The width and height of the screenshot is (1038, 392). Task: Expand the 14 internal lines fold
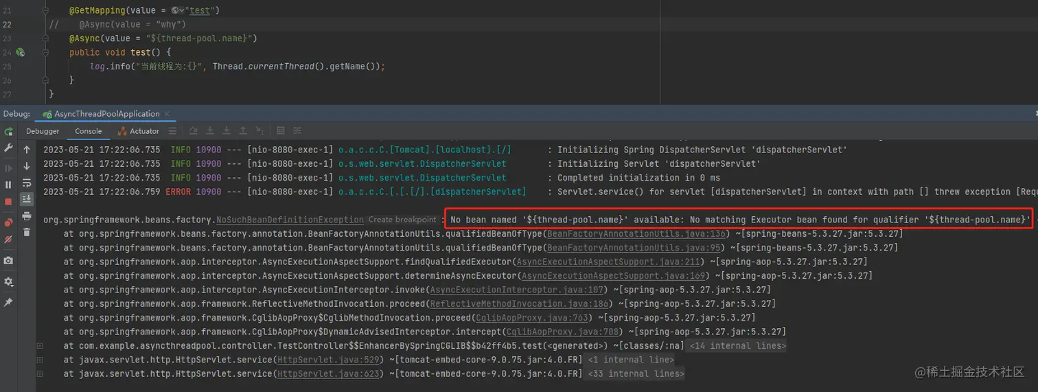tap(737, 346)
